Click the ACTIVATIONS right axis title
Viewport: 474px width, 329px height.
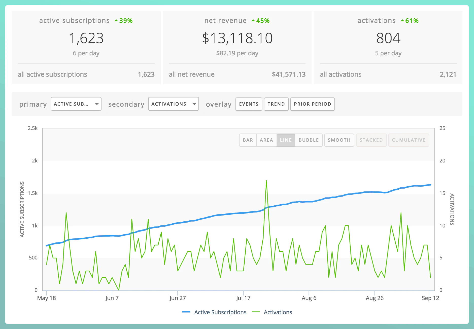[x=452, y=209]
